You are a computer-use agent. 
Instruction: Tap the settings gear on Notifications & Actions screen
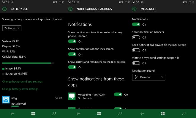pyautogui.click(x=70, y=9)
